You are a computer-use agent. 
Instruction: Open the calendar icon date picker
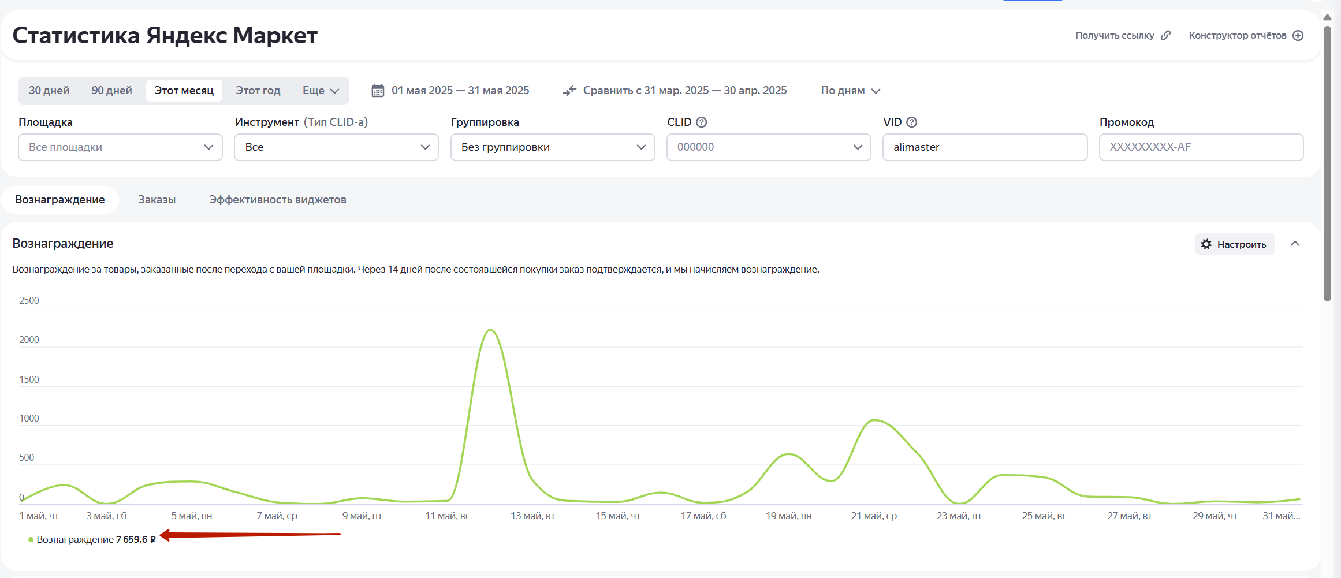click(378, 91)
